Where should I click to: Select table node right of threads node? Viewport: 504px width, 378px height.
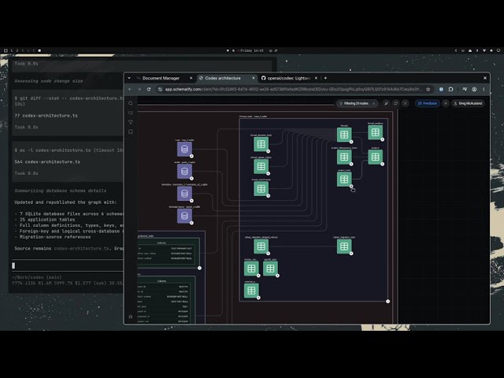coord(375,132)
